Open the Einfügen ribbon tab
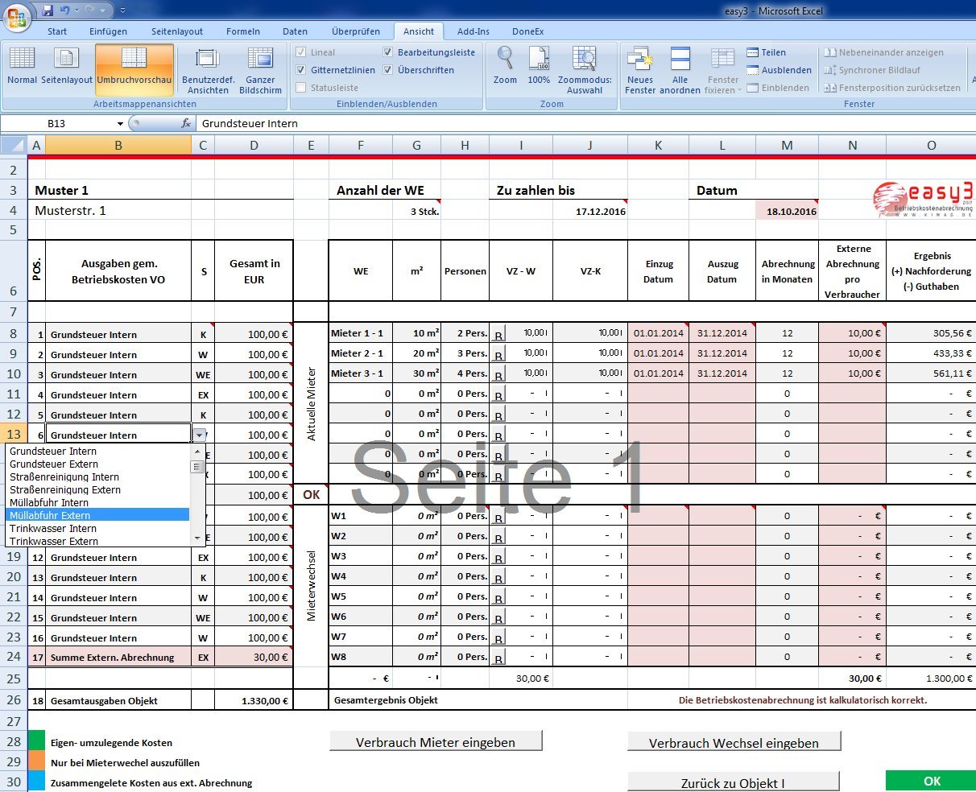Screen dimensions: 976x792 [x=108, y=31]
